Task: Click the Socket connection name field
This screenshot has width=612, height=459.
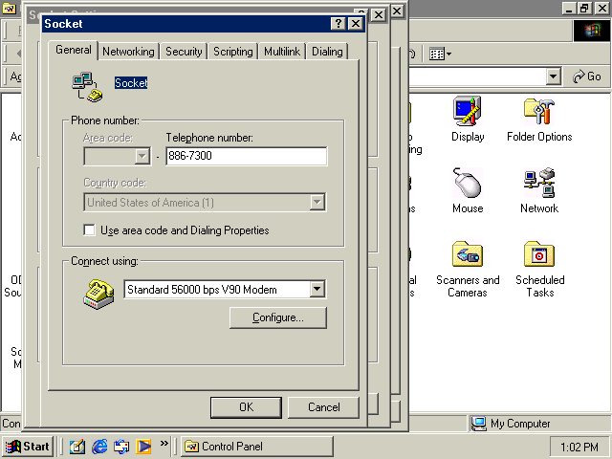Action: [131, 83]
